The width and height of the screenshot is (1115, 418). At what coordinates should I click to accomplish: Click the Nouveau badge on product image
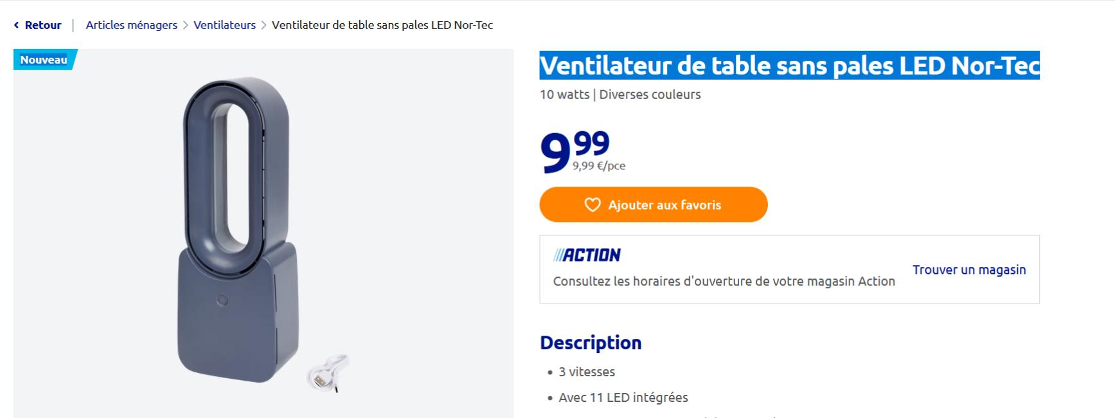(x=42, y=60)
